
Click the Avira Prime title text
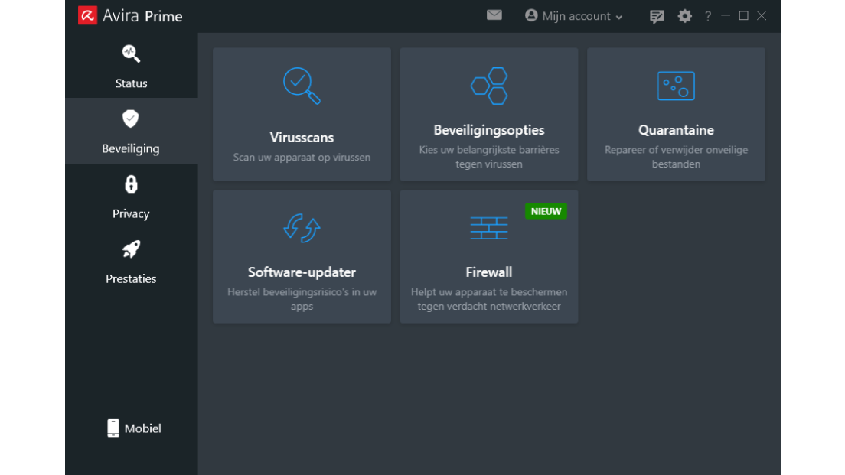pos(142,16)
